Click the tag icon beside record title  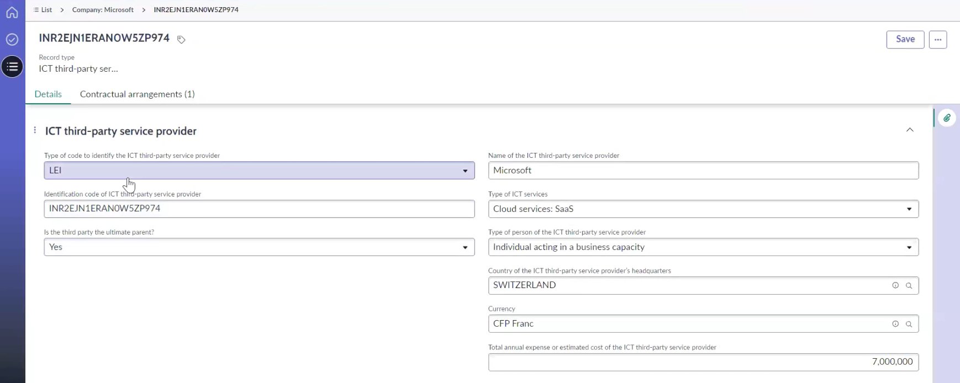pos(181,39)
